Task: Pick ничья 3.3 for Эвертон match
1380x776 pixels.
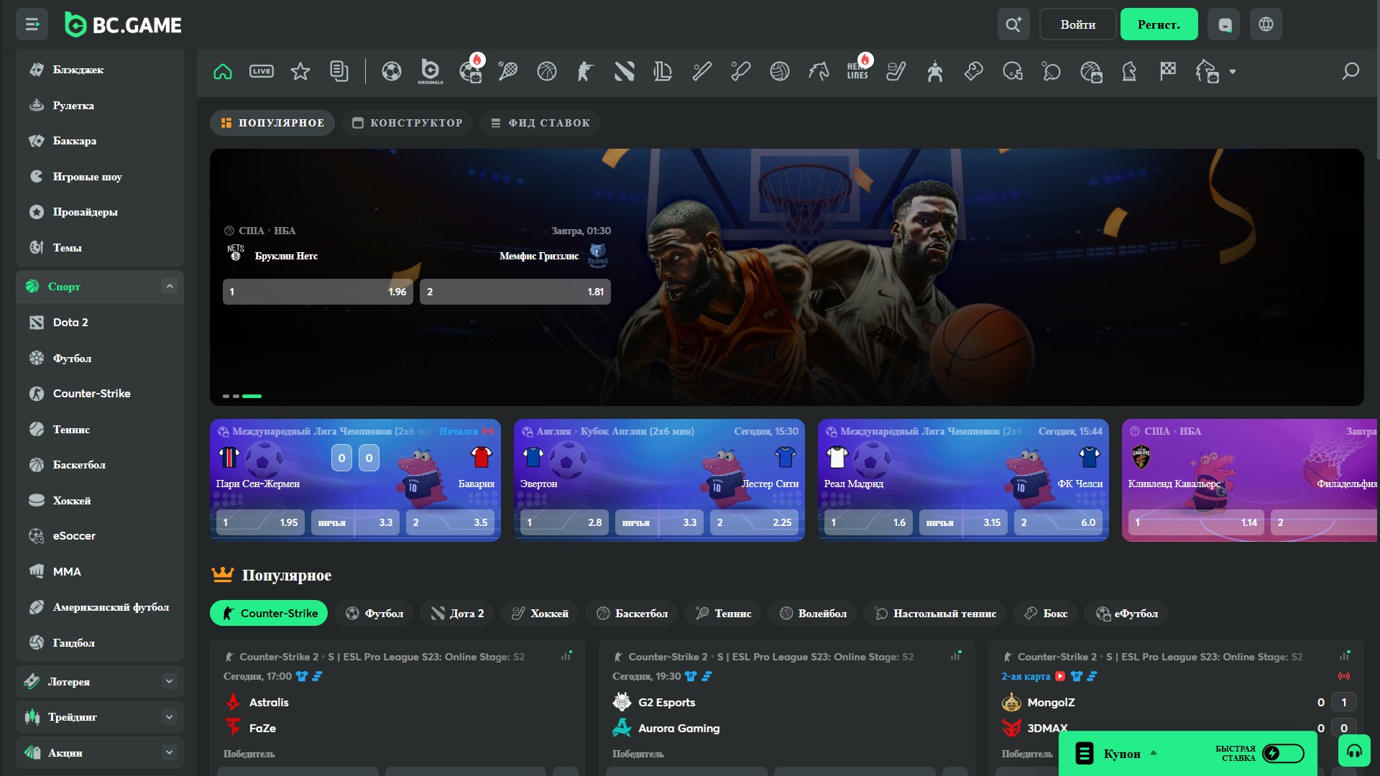Action: click(659, 522)
